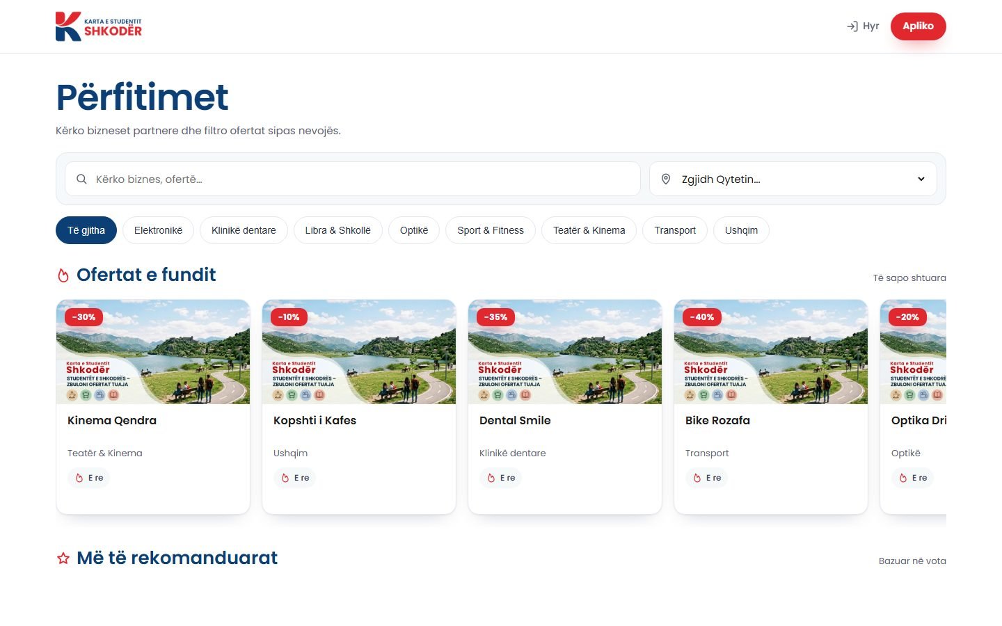
Task: Click the -20% discount badge
Action: click(x=908, y=317)
